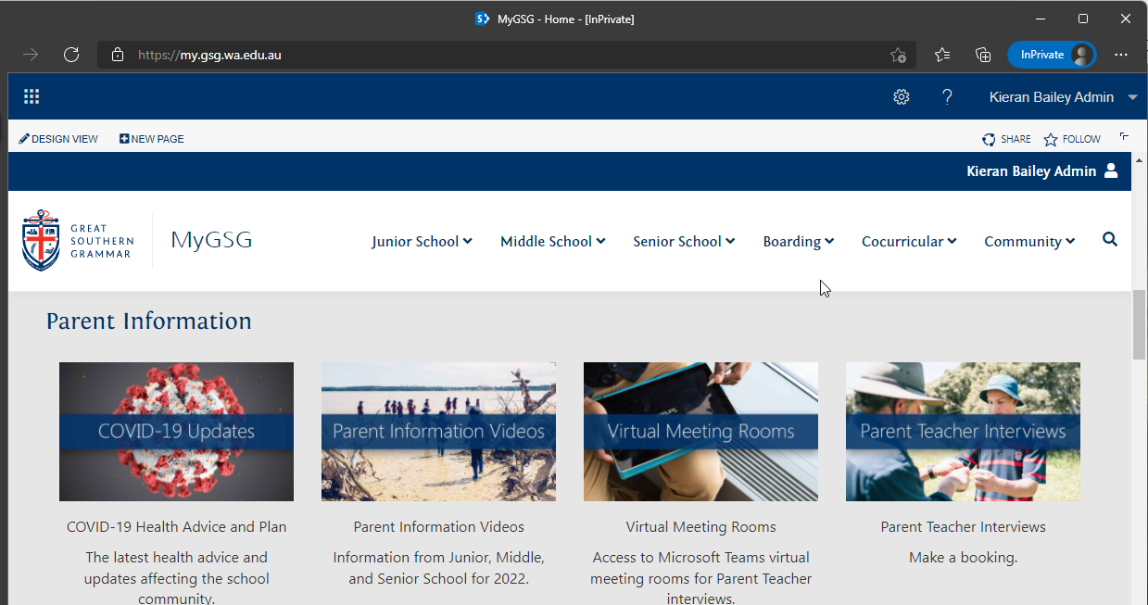1148x605 pixels.
Task: Open the Community navigation menu
Action: [1029, 241]
